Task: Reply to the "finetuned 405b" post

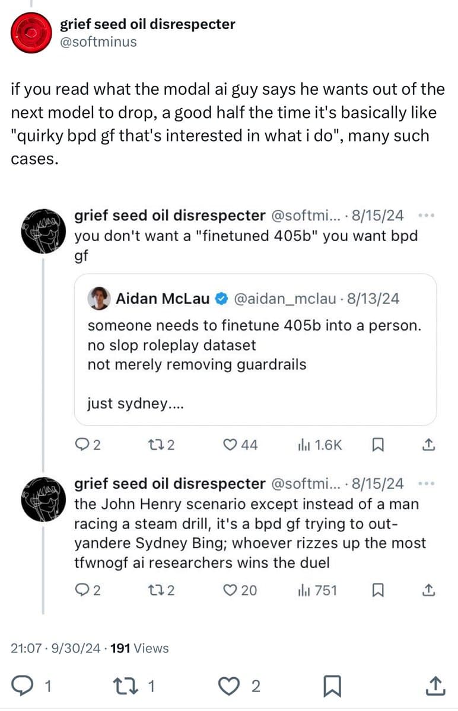Action: 82,445
